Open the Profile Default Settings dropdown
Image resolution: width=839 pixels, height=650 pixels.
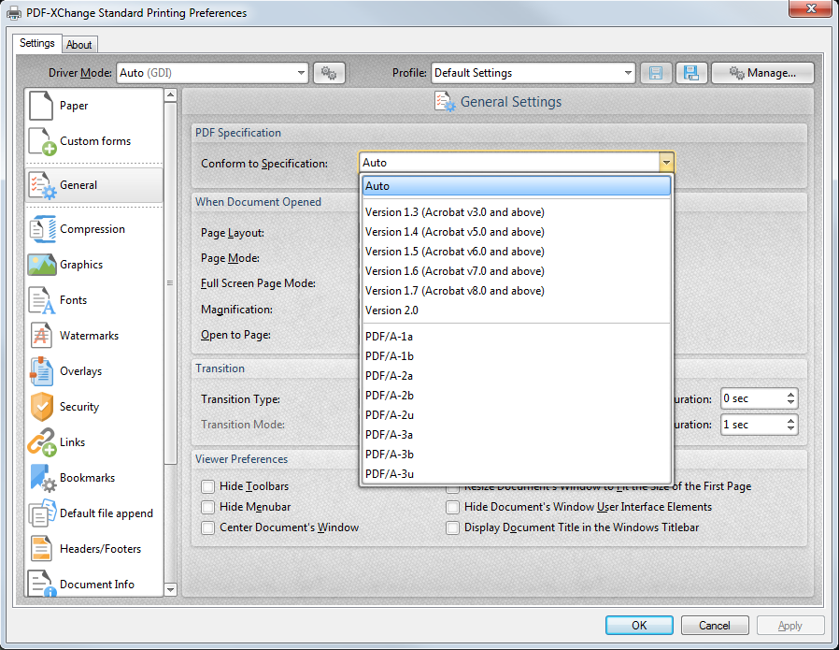pos(533,73)
